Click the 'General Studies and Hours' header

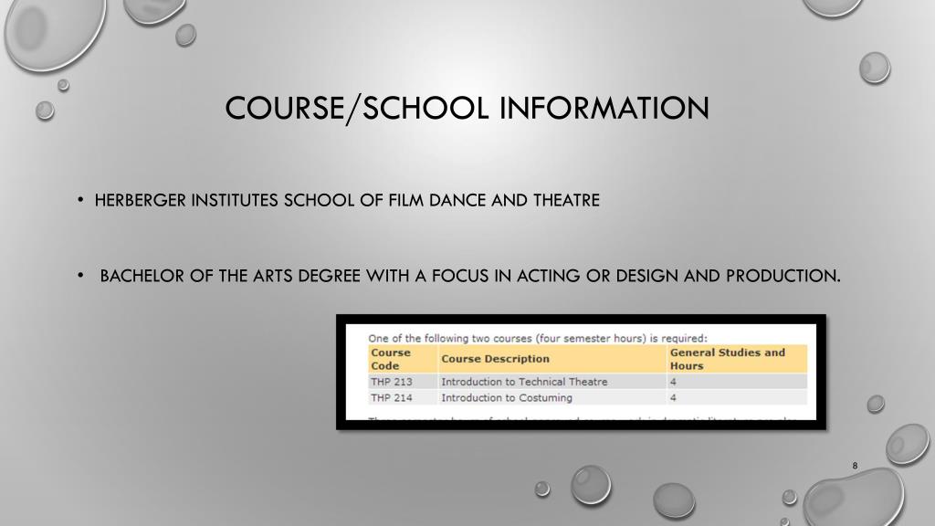point(737,359)
